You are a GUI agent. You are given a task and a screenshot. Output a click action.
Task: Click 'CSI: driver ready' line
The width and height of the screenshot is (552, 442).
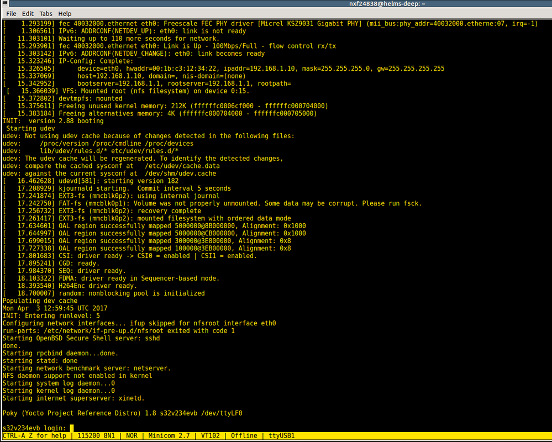tap(129, 256)
